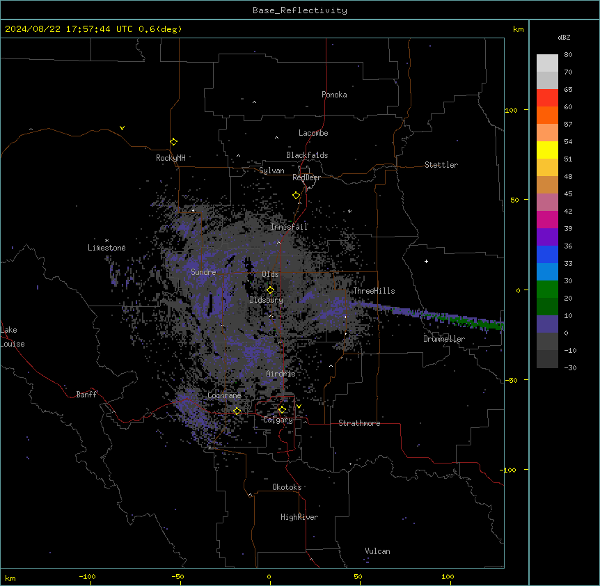This screenshot has height=586, width=600.
Task: Select the red 65-60 dBZ legend swatch
Action: click(x=547, y=98)
